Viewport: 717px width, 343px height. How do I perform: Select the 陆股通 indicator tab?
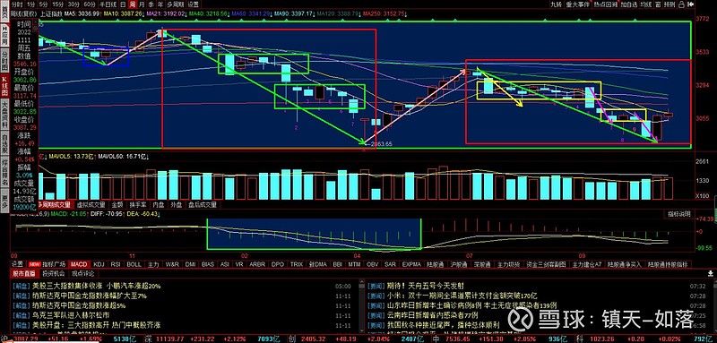click(435, 264)
